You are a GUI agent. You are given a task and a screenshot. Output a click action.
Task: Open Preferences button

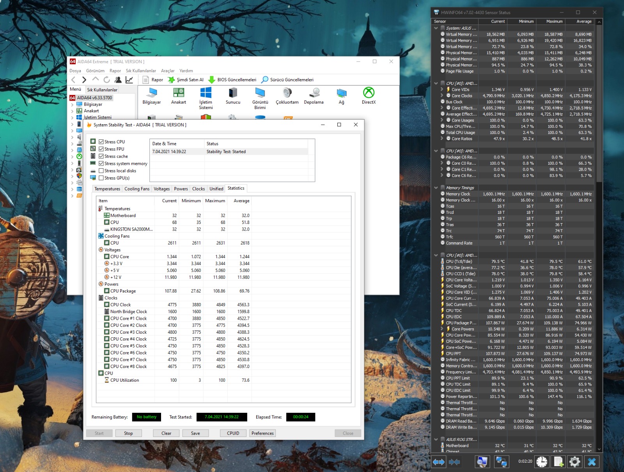point(262,433)
